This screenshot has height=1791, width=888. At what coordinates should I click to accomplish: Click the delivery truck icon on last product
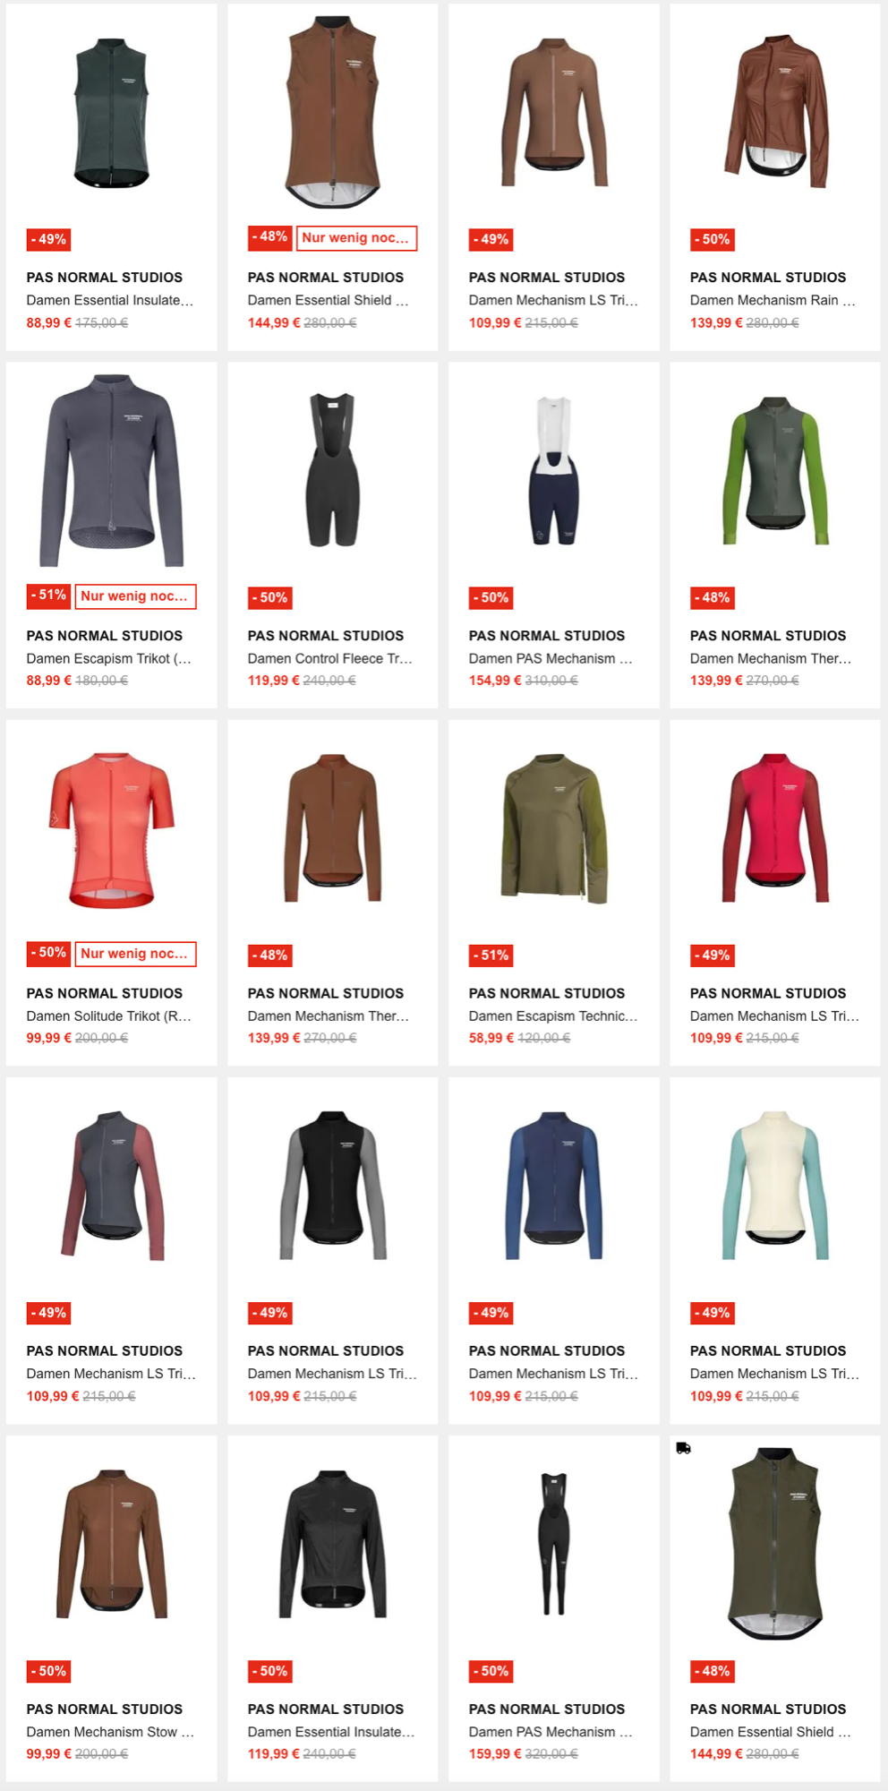tap(683, 1448)
